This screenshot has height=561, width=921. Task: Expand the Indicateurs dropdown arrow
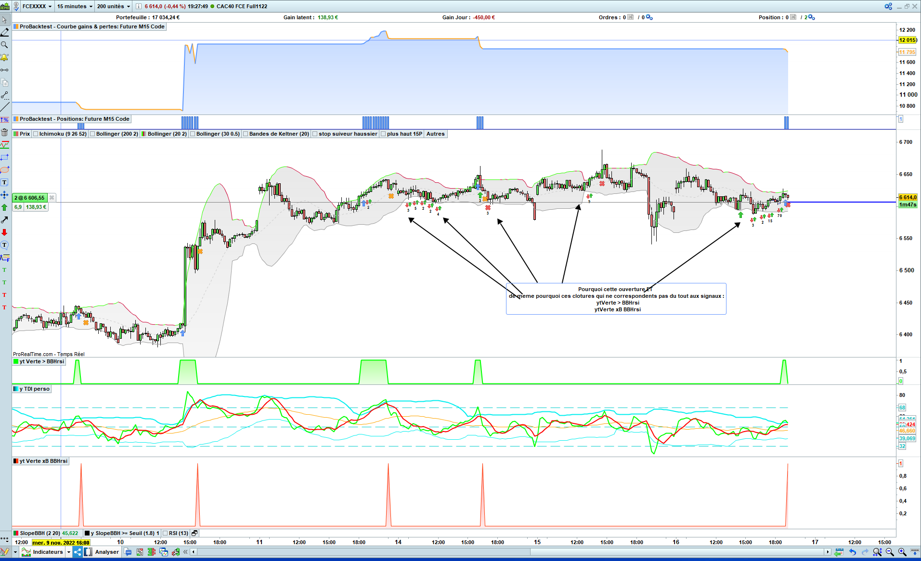click(68, 552)
